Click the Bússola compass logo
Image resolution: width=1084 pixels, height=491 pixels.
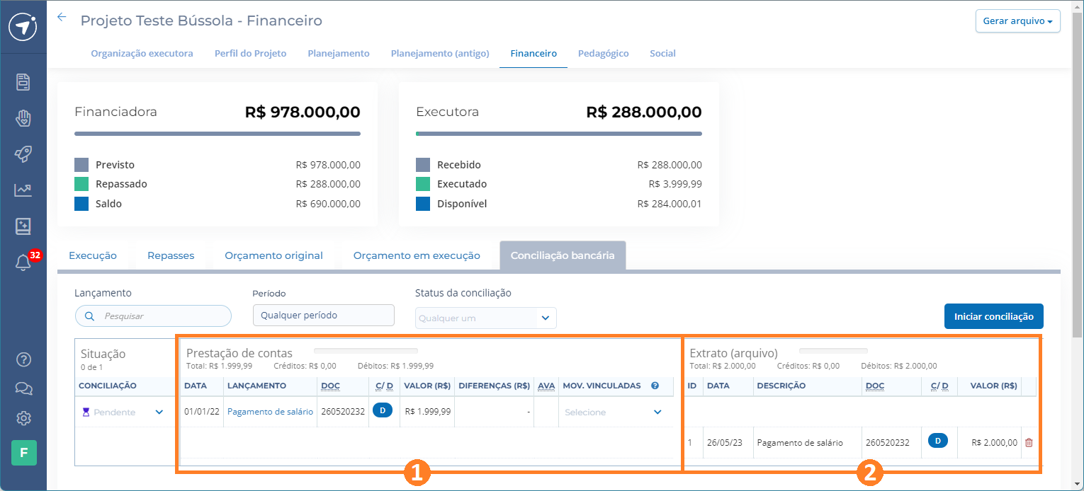pos(23,27)
